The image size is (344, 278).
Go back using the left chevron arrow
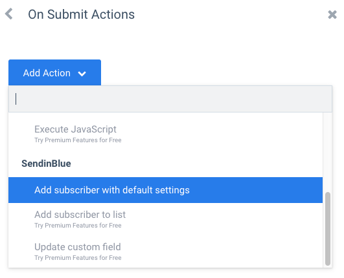click(x=9, y=14)
